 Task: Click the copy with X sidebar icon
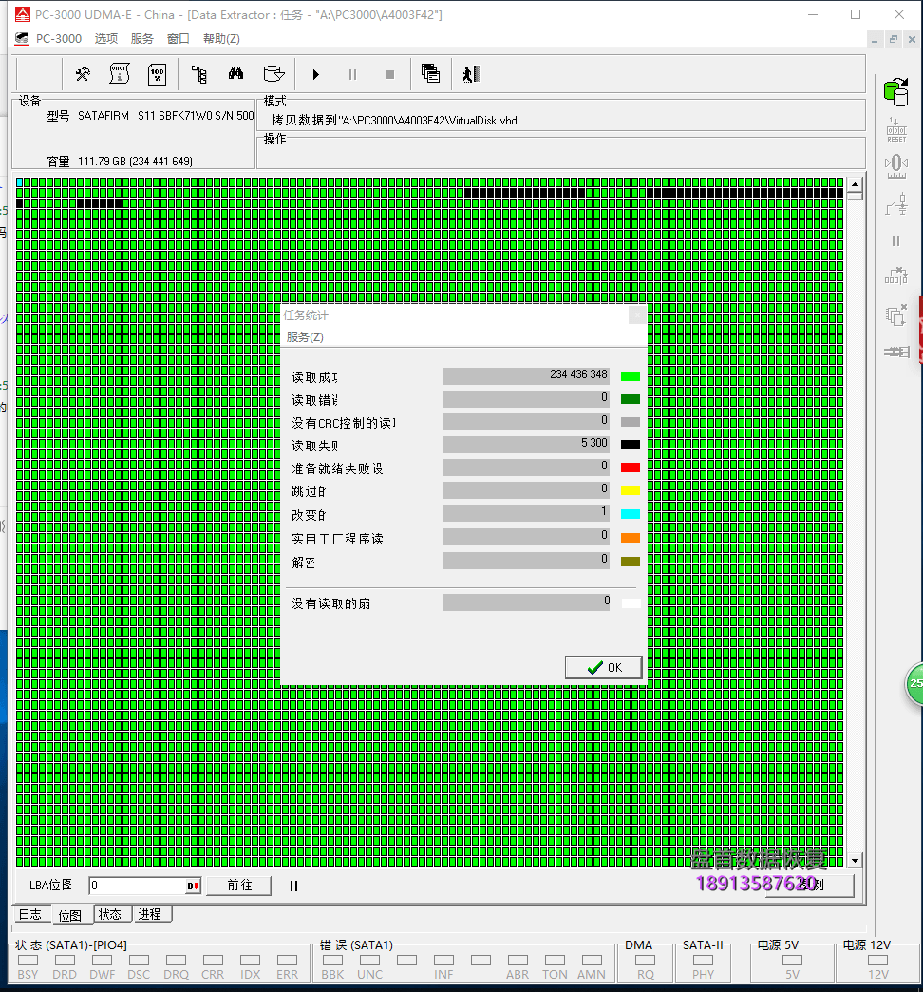click(x=896, y=315)
